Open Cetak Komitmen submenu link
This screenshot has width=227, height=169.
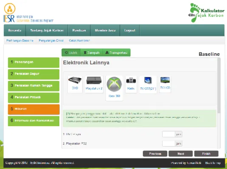click(x=79, y=41)
